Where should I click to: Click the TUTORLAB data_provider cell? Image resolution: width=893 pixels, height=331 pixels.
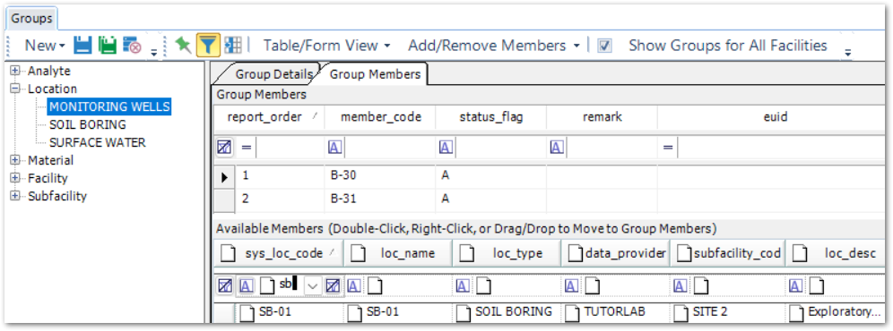click(x=615, y=311)
